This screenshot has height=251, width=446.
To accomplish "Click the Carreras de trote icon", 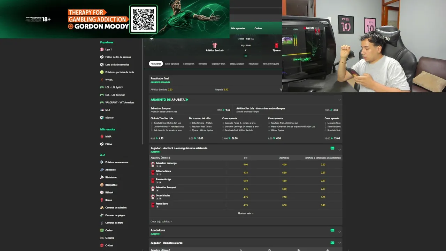I will point(102,223).
